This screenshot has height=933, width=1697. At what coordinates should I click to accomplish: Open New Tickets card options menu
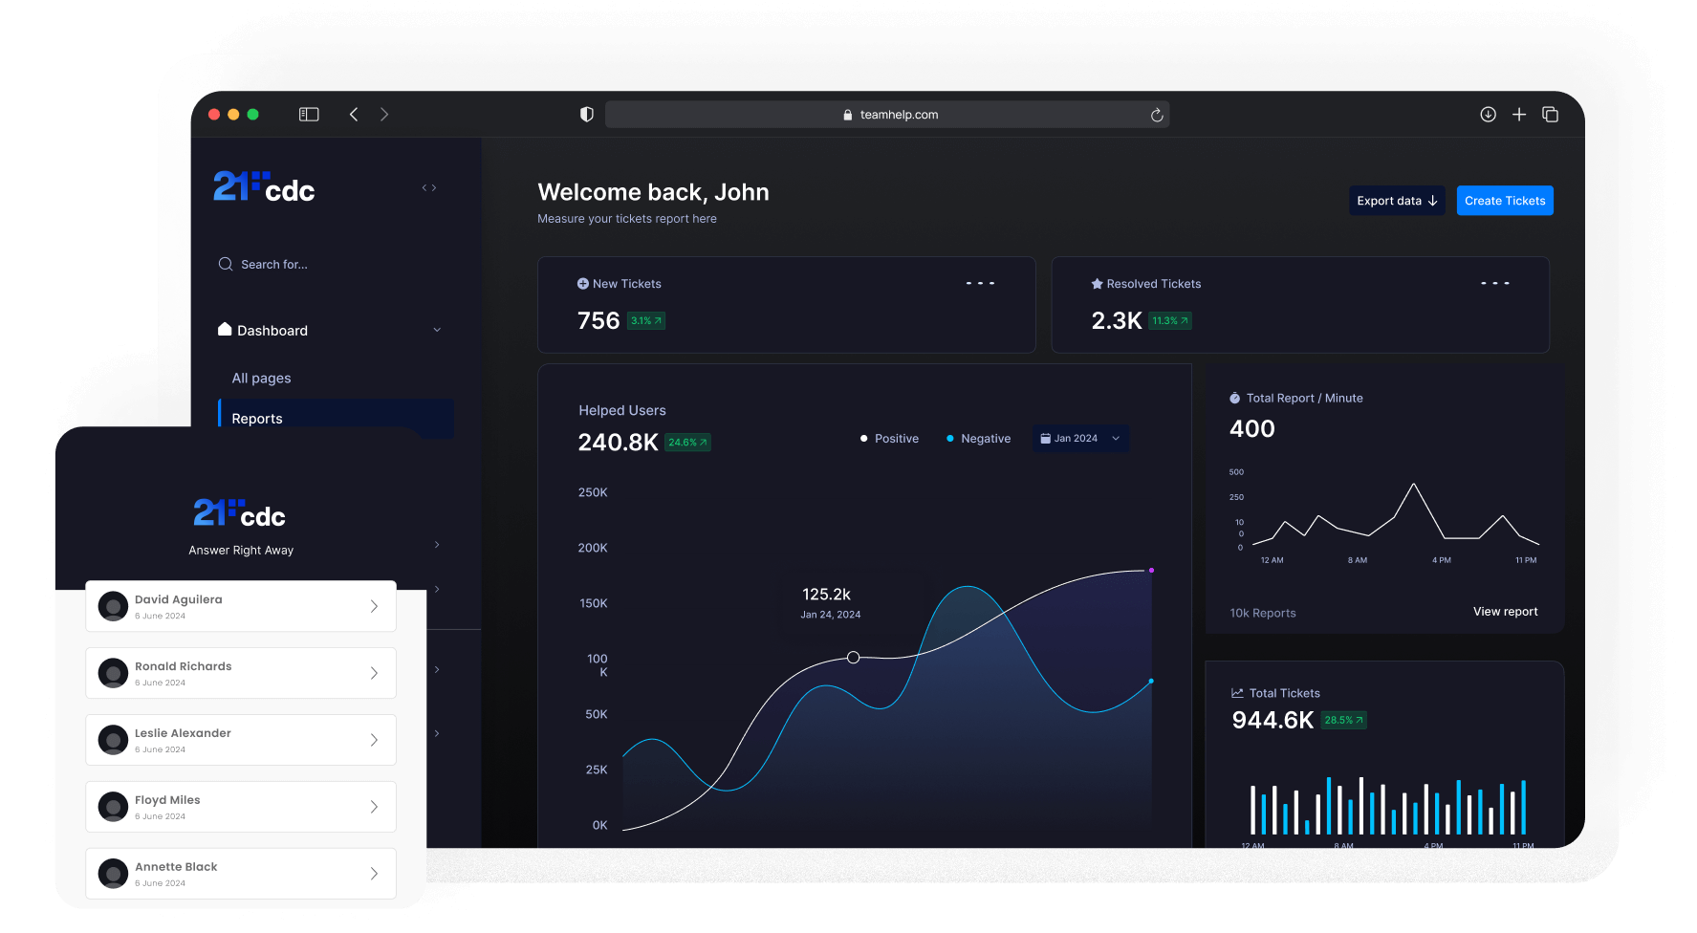click(x=980, y=284)
